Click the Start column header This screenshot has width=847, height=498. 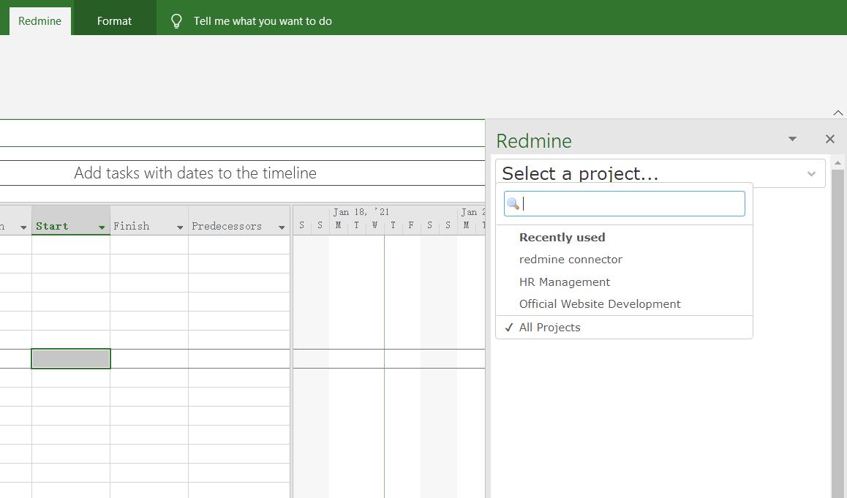[x=71, y=220]
